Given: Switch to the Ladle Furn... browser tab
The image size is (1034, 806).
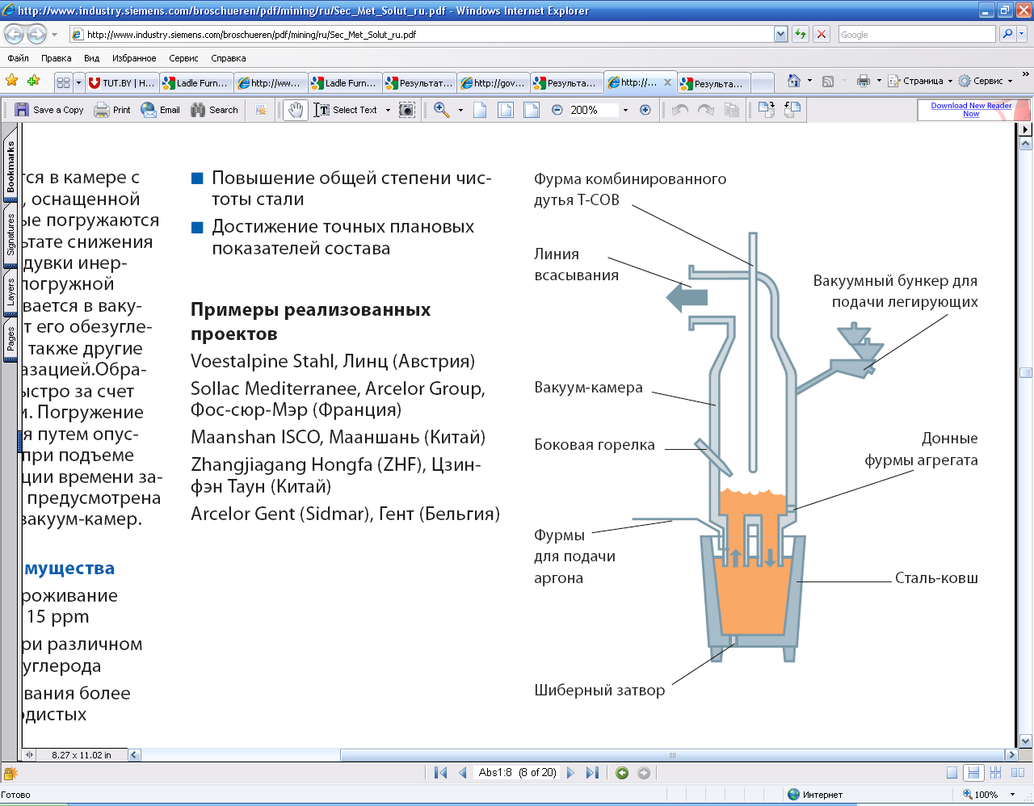Looking at the screenshot, I should coord(196,83).
